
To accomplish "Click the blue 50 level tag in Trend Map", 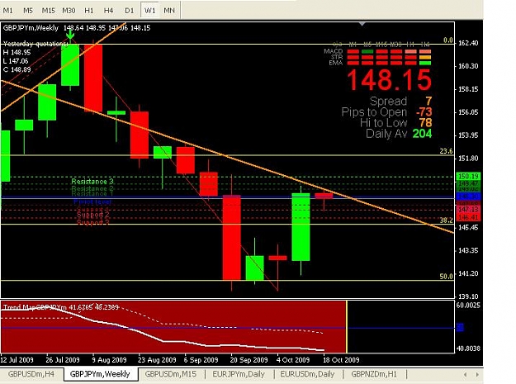I will [460, 327].
